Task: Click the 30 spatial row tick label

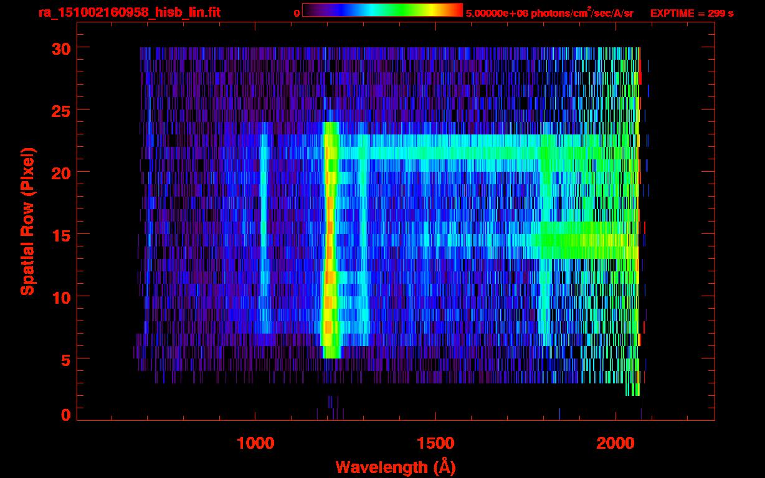Action: coord(60,48)
